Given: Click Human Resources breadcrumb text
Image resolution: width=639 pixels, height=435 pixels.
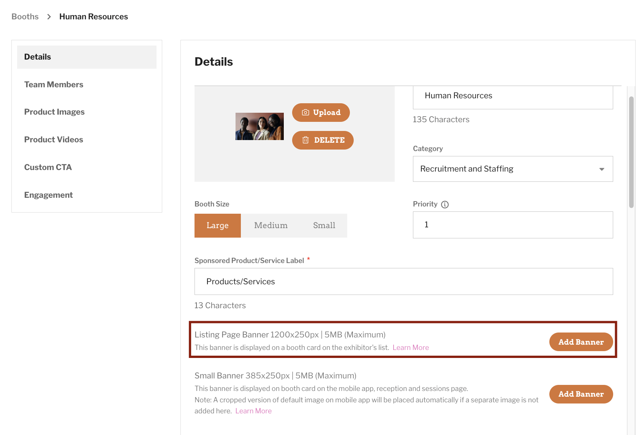Looking at the screenshot, I should [93, 17].
